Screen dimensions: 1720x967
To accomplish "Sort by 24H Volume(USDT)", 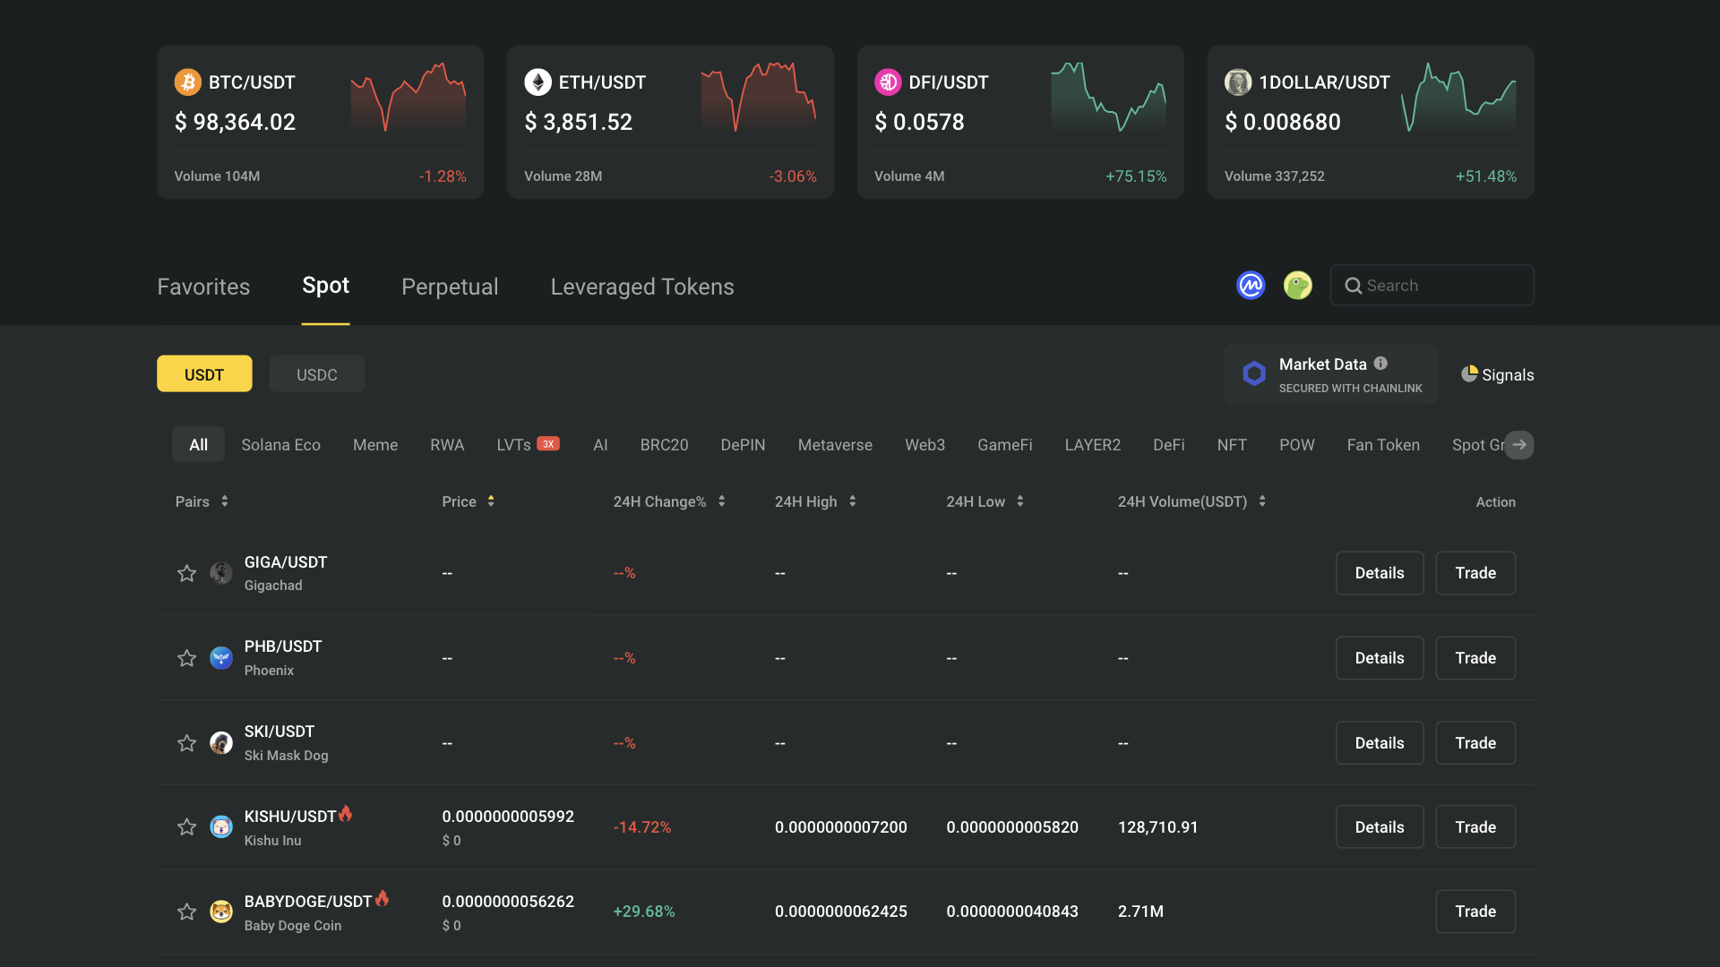I will click(x=1263, y=501).
